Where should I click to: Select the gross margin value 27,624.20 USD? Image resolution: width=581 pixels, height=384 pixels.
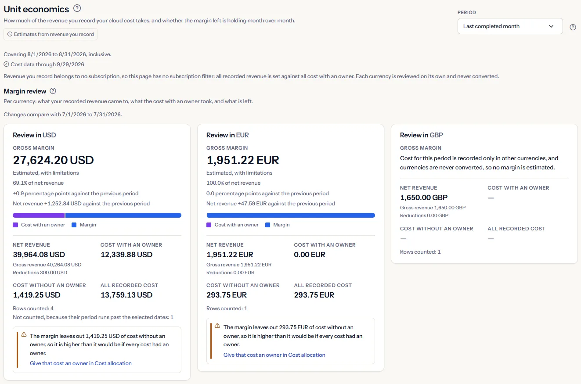(x=54, y=160)
